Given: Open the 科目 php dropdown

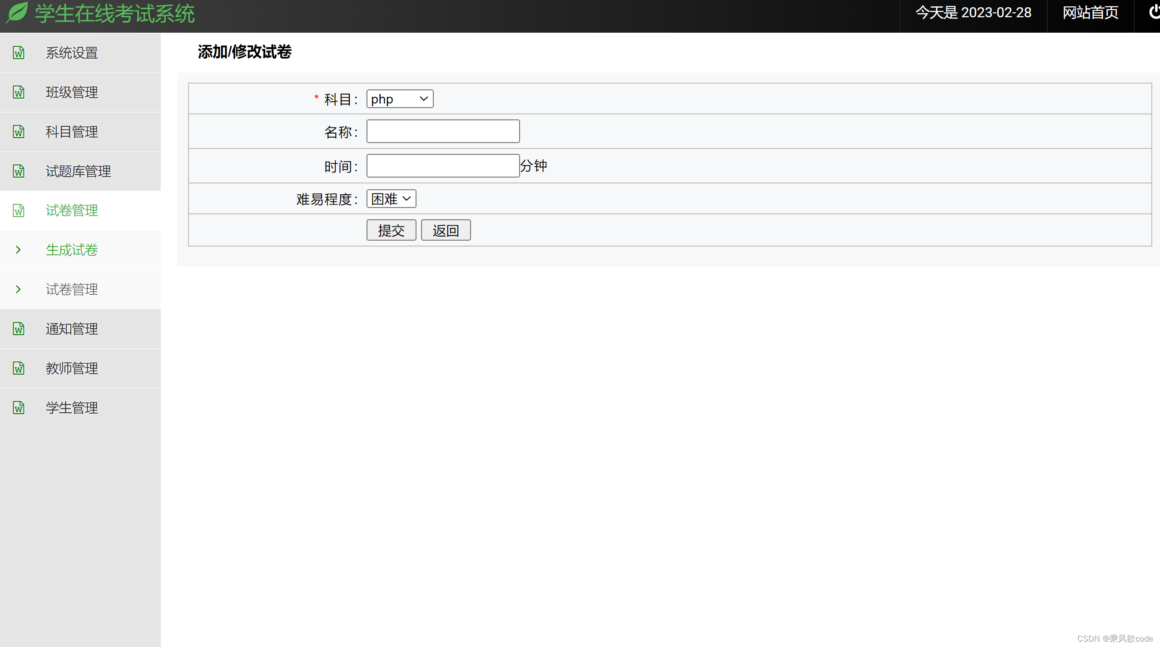Looking at the screenshot, I should coord(400,99).
